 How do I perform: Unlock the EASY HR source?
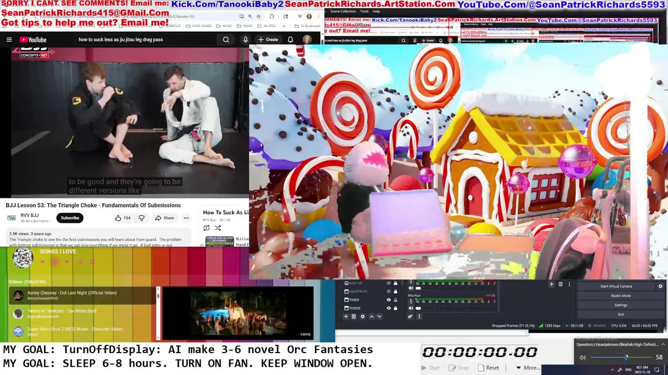click(x=396, y=283)
